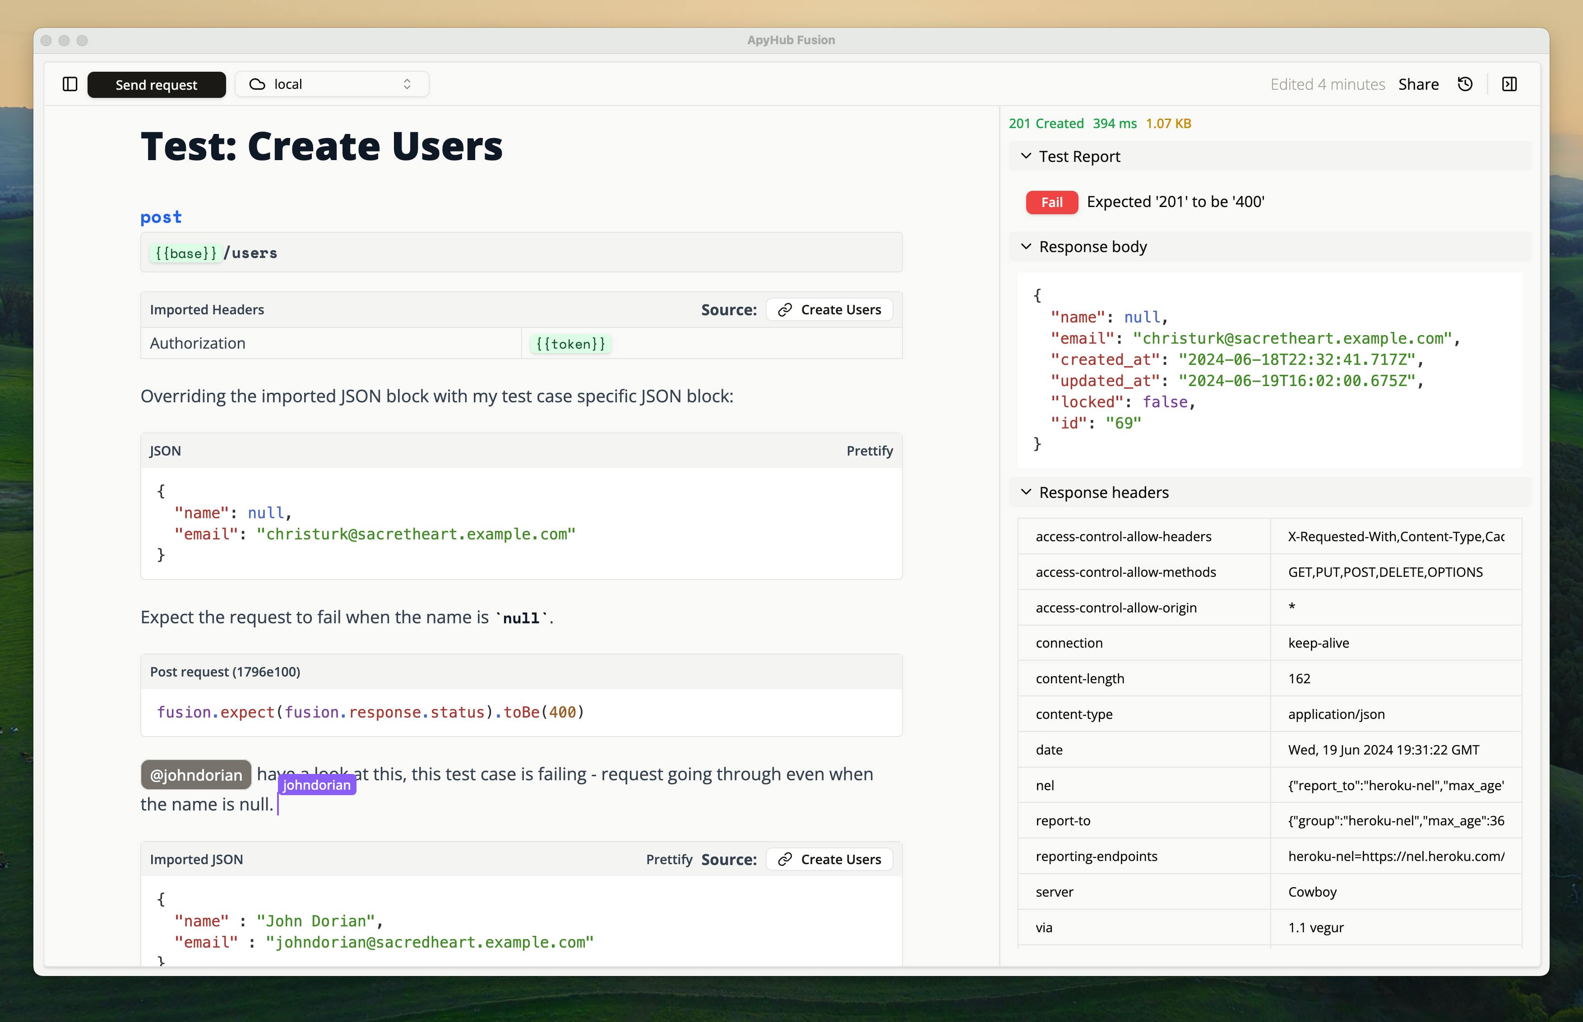This screenshot has height=1022, width=1583.
Task: Click the {{token}} Authorization value
Action: [x=570, y=344]
